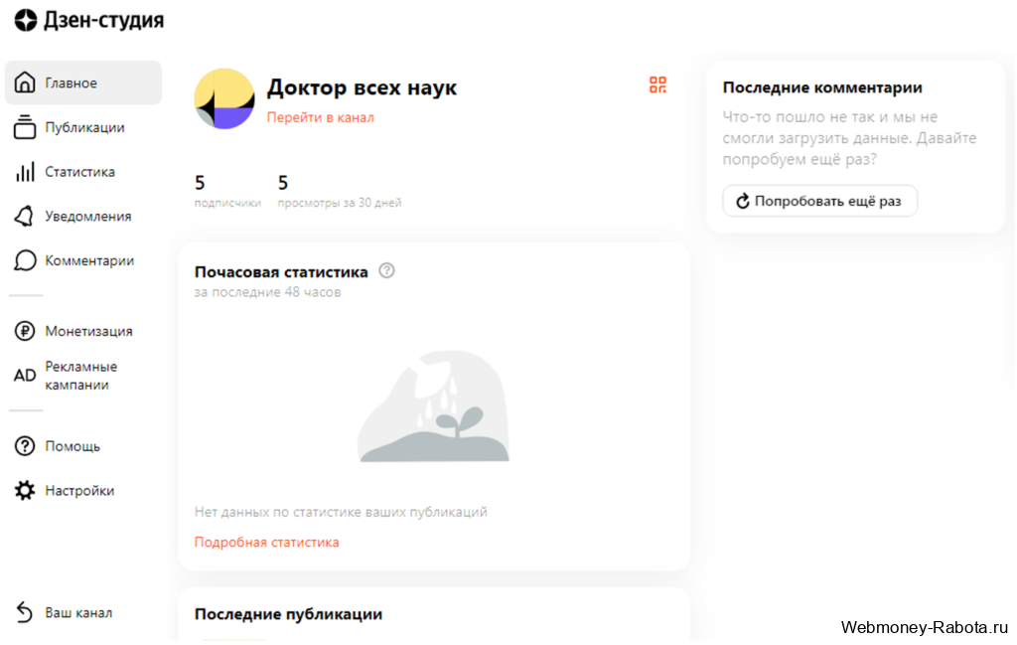Open the Главное menu item

tap(83, 82)
